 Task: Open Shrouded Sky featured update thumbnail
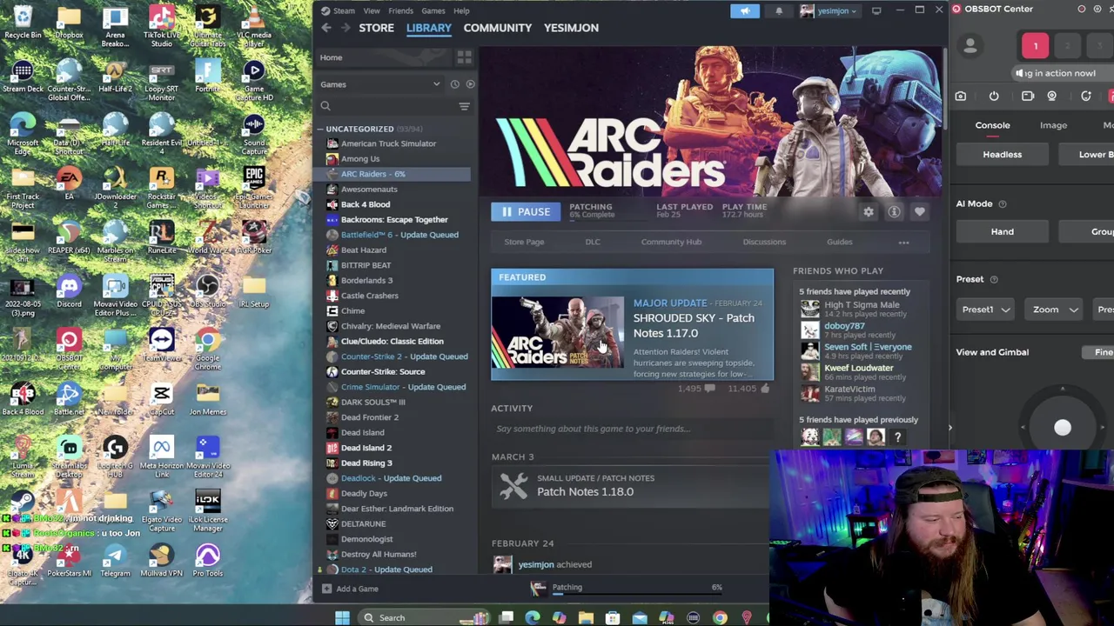pos(557,333)
